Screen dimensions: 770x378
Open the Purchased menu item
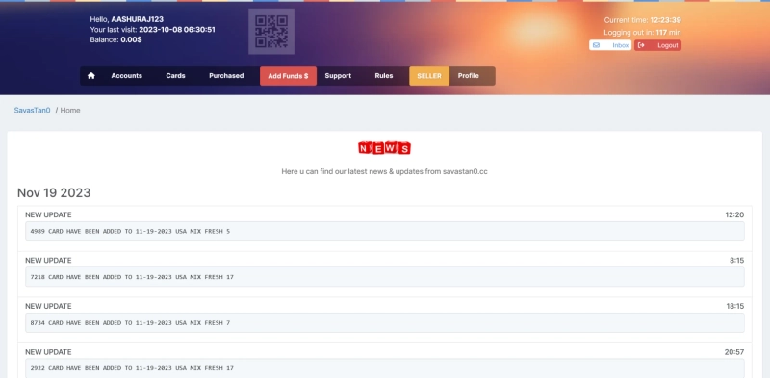click(226, 76)
